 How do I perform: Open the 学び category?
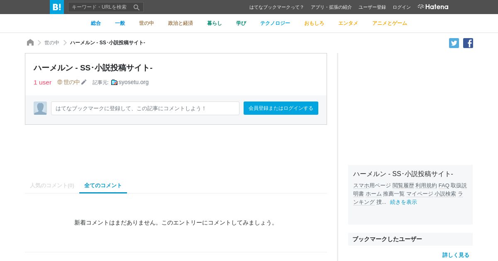pyautogui.click(x=241, y=23)
